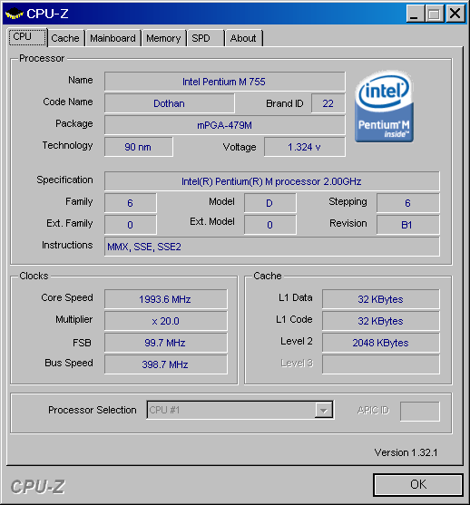Click the CPU #1 processor selection box
The height and width of the screenshot is (505, 470).
(x=240, y=410)
